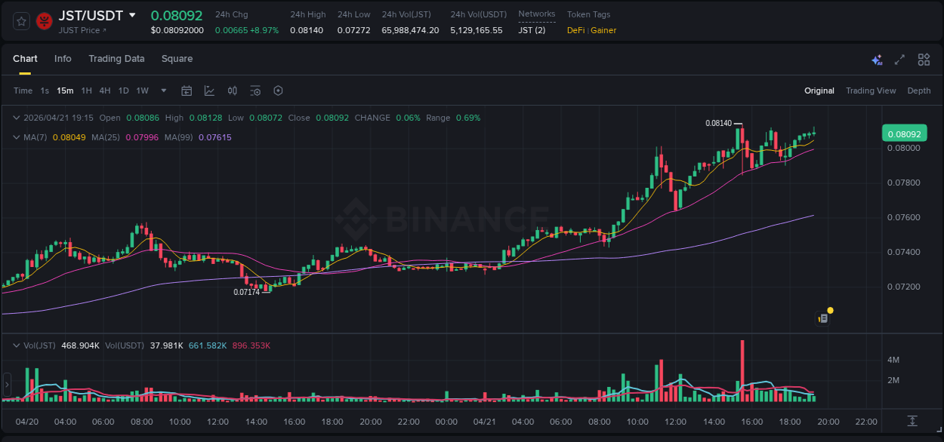Open the widgets grid icon
Viewport: 944px width, 442px height.
click(x=924, y=59)
